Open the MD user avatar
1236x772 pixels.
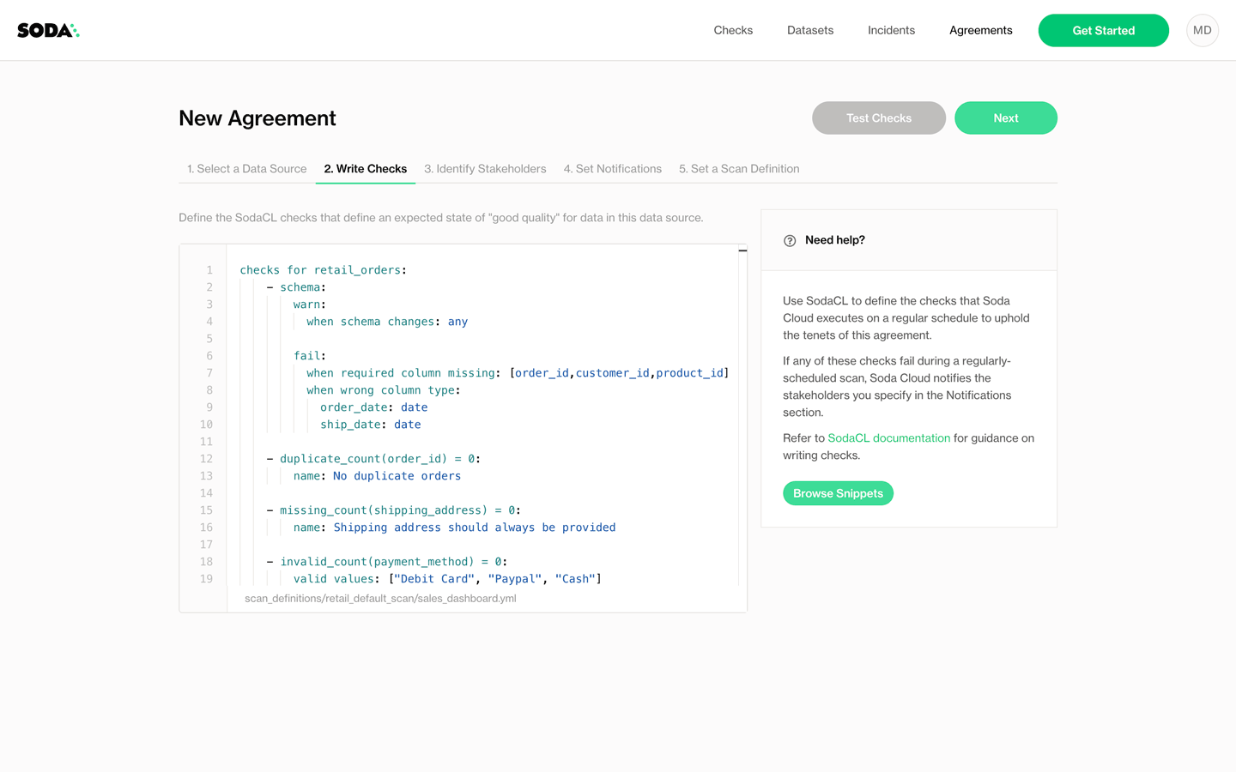pos(1203,30)
